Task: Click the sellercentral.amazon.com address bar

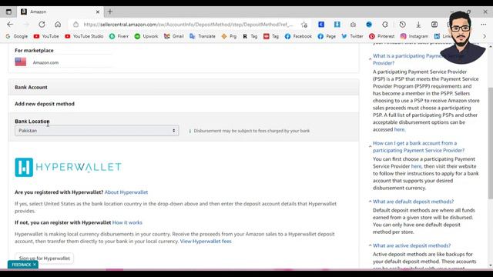Action: 188,25
